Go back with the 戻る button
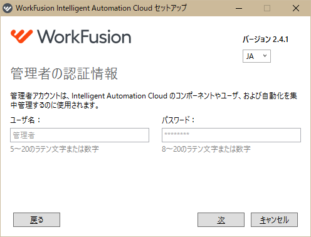 pos(36,220)
